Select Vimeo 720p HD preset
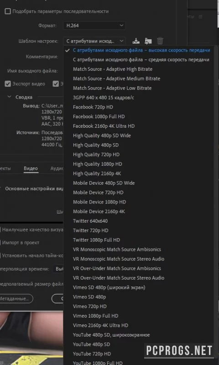The image size is (219, 365). [89, 306]
